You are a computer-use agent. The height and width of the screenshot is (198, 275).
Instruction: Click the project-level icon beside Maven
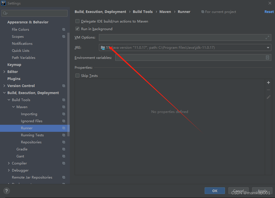(64, 107)
